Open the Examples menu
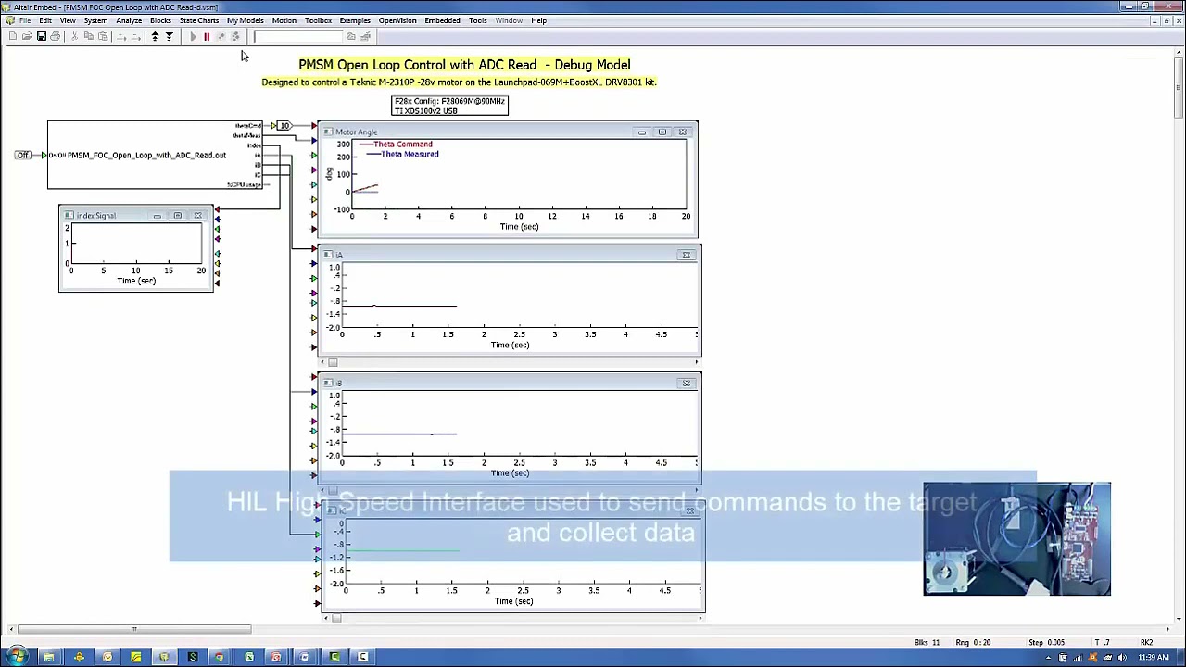1186x667 pixels. point(355,20)
